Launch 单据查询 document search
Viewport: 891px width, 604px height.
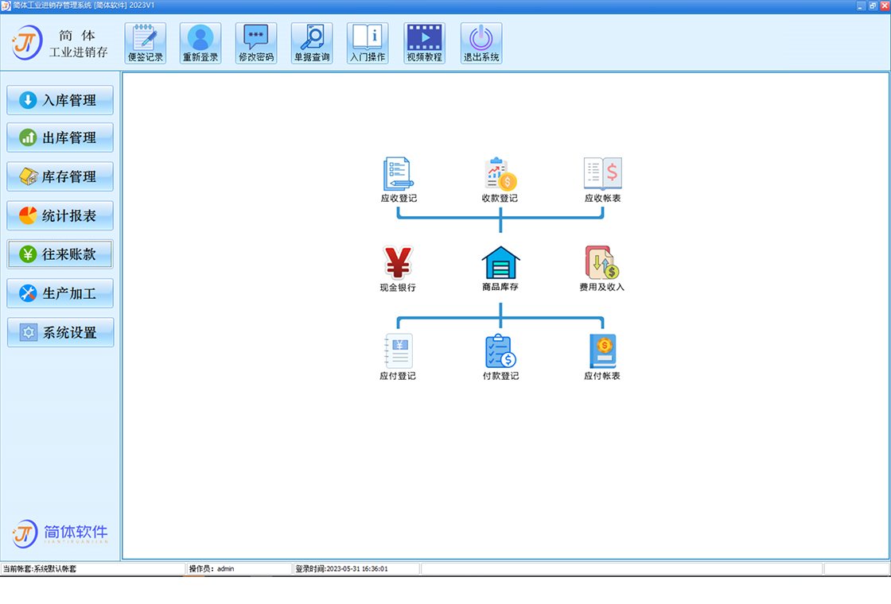[x=312, y=43]
